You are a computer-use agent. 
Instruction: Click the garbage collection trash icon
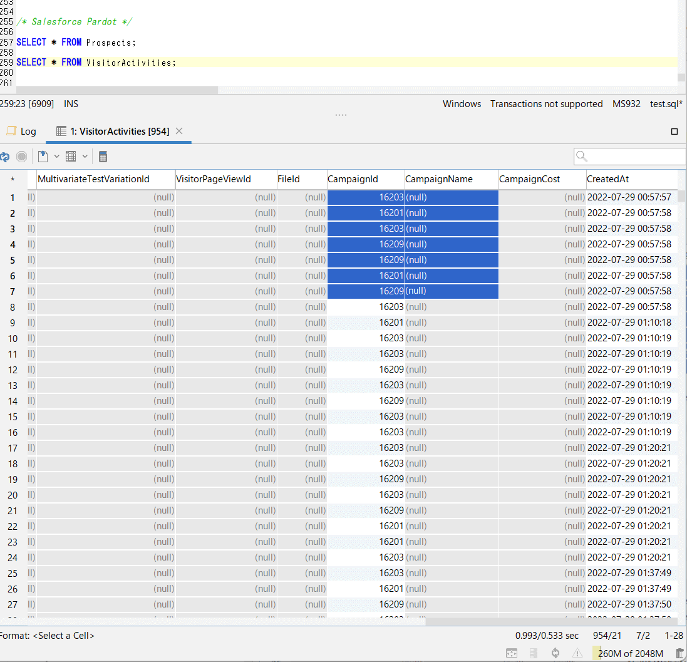[679, 653]
